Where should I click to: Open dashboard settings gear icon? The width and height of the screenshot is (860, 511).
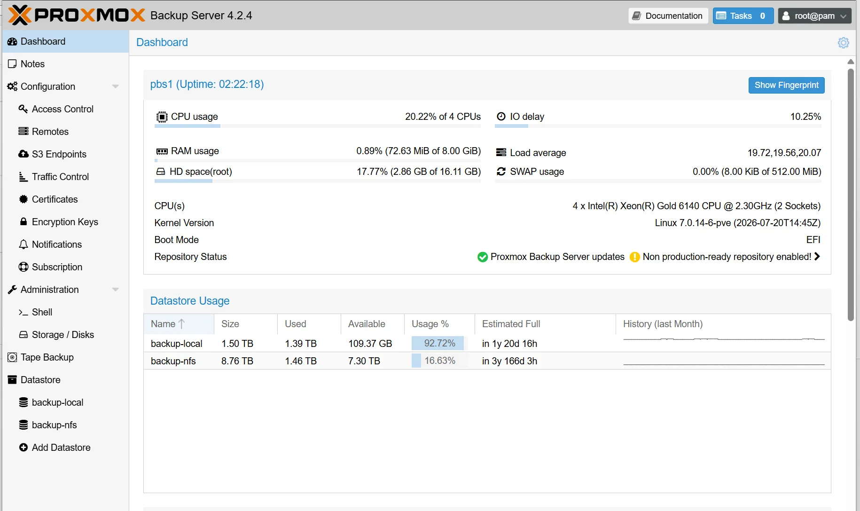tap(843, 43)
